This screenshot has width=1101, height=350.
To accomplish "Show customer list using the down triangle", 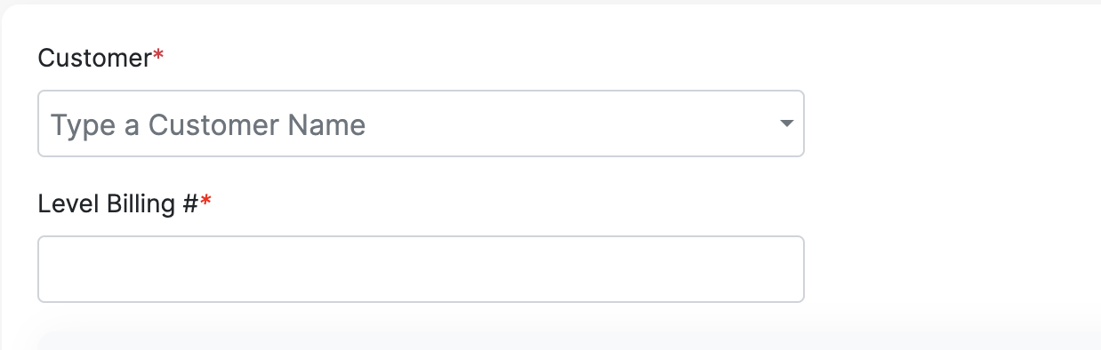I will 786,123.
